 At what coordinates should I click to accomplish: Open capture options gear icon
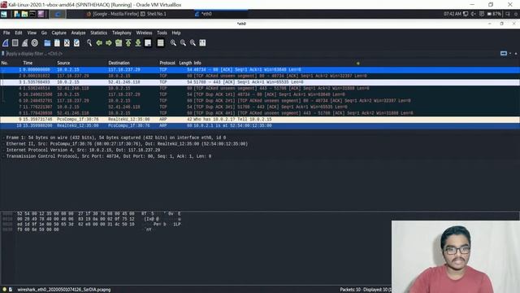coord(34,43)
